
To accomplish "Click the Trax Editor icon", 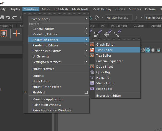I will [92, 56].
